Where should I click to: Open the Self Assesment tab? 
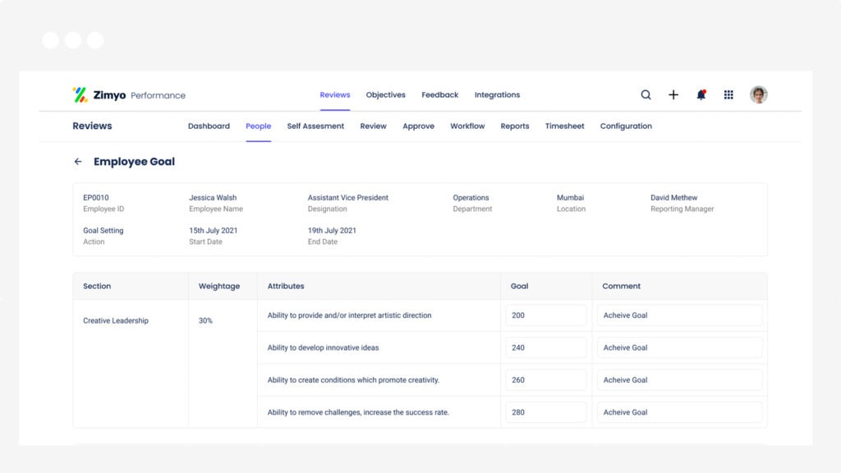pyautogui.click(x=315, y=126)
